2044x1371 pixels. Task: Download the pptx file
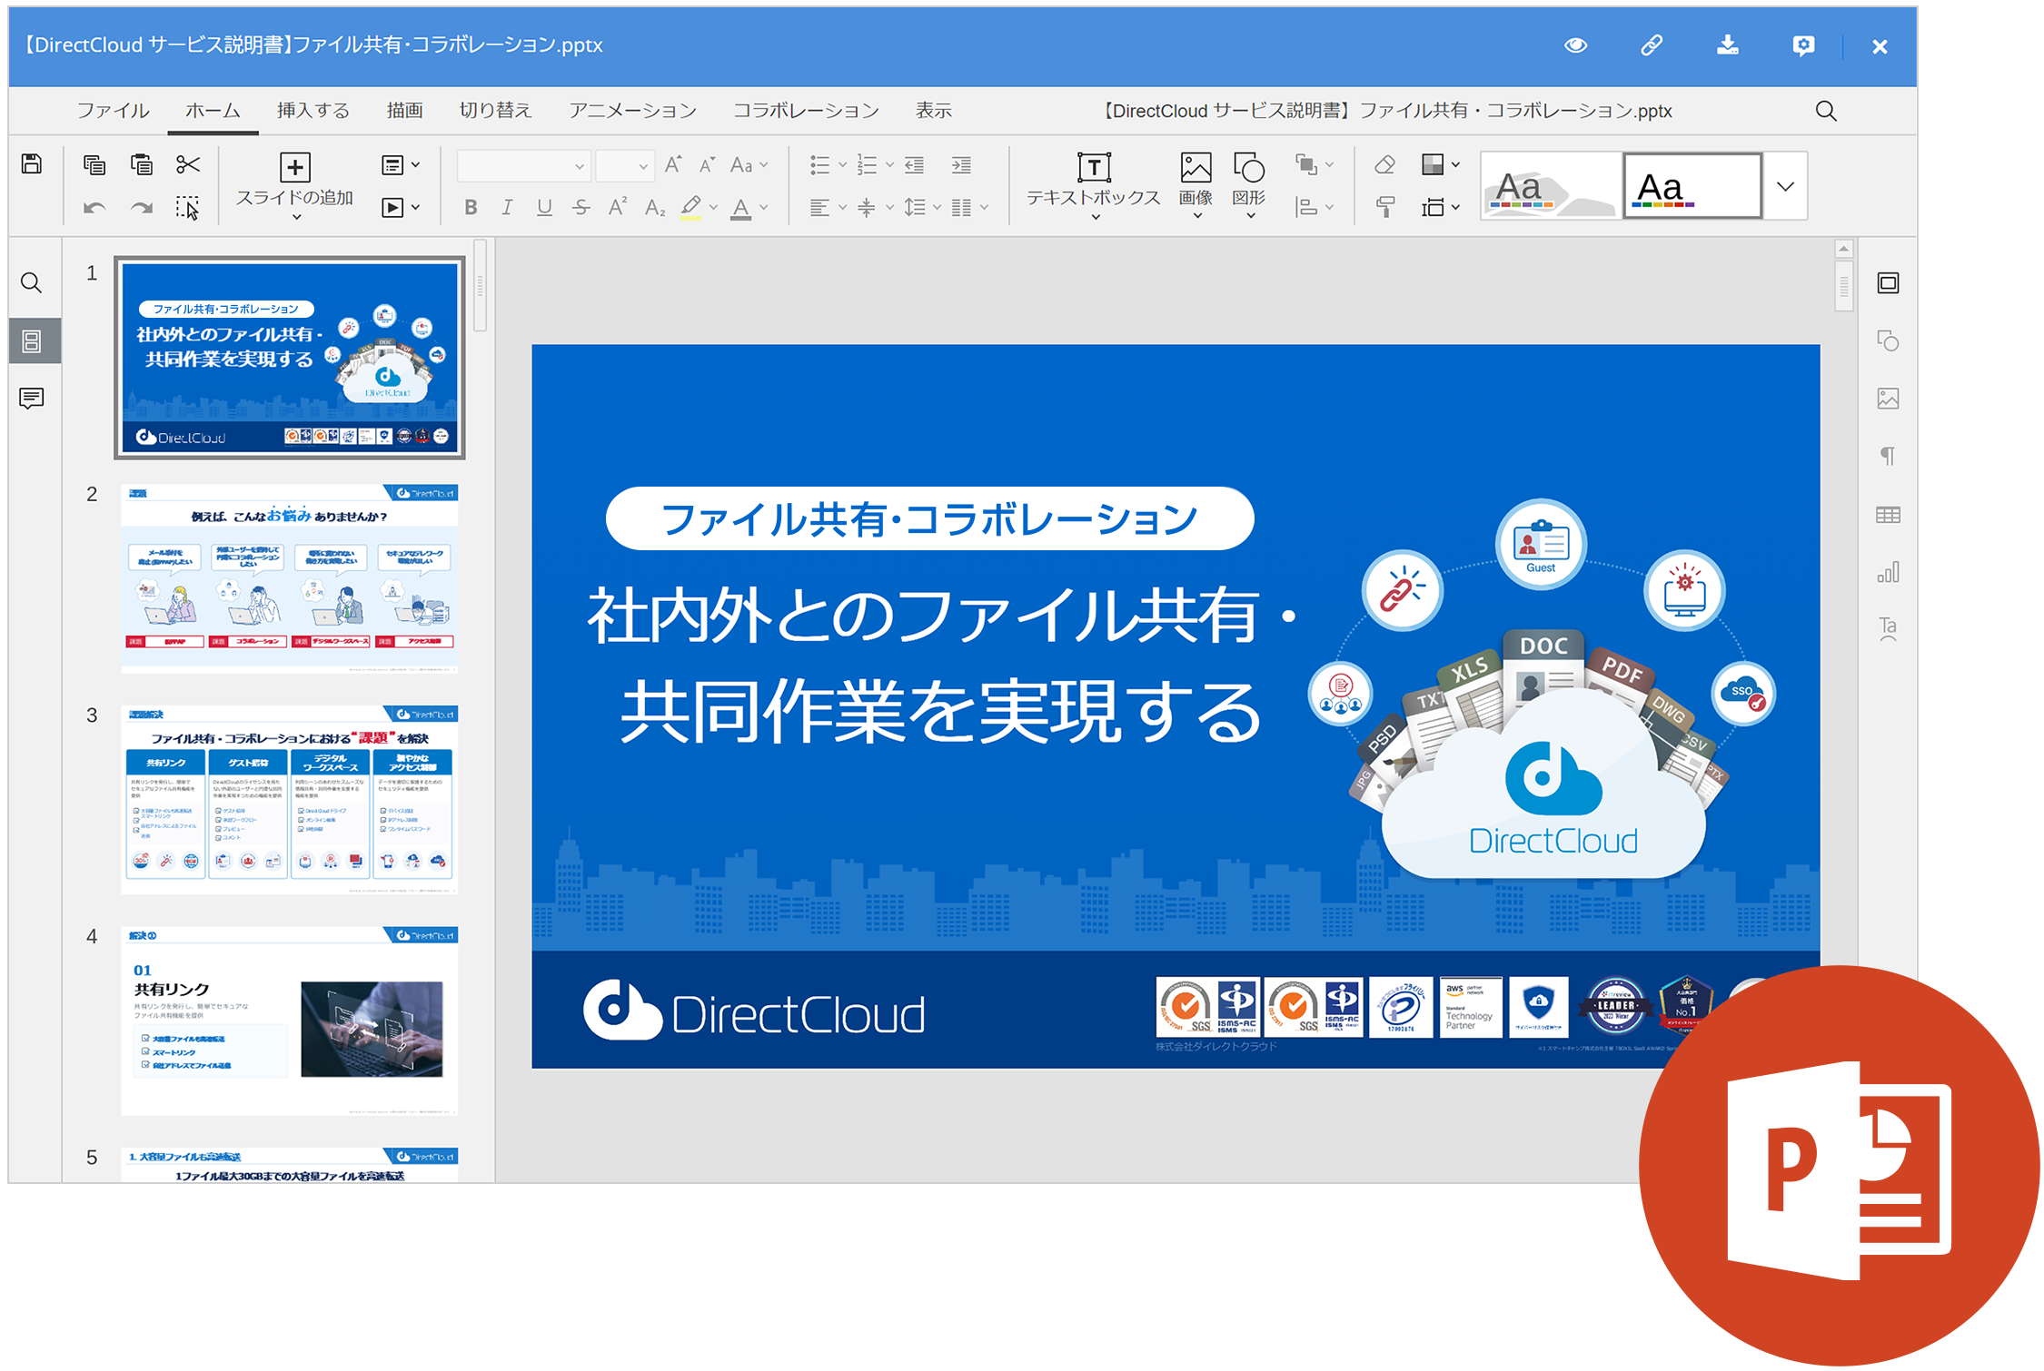(1727, 45)
